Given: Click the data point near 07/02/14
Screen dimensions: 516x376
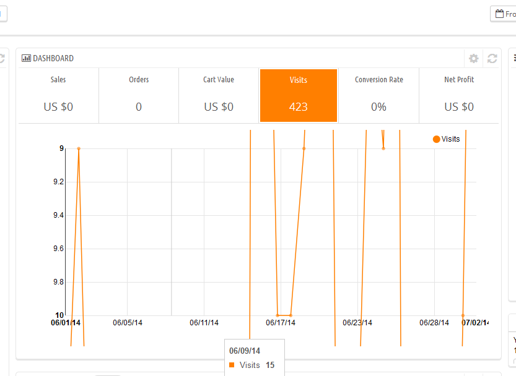Looking at the screenshot, I should click(463, 315).
